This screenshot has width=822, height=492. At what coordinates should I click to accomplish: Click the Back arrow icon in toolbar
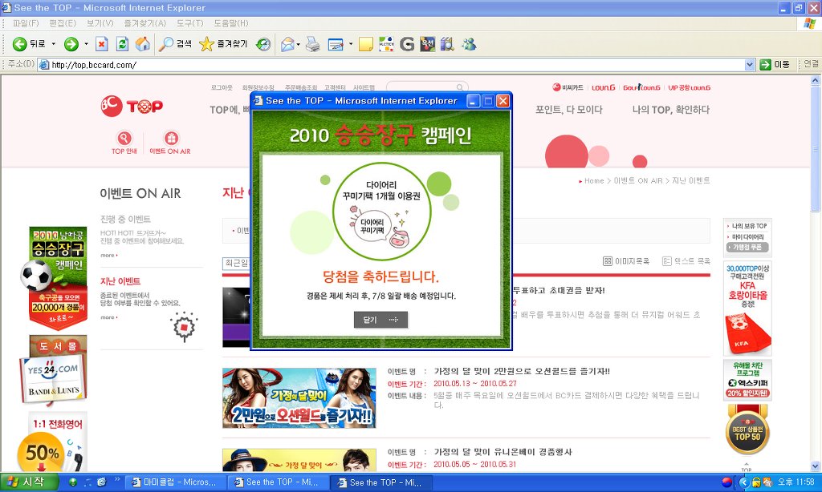pos(19,44)
